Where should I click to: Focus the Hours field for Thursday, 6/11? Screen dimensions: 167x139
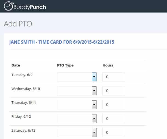click(113, 105)
